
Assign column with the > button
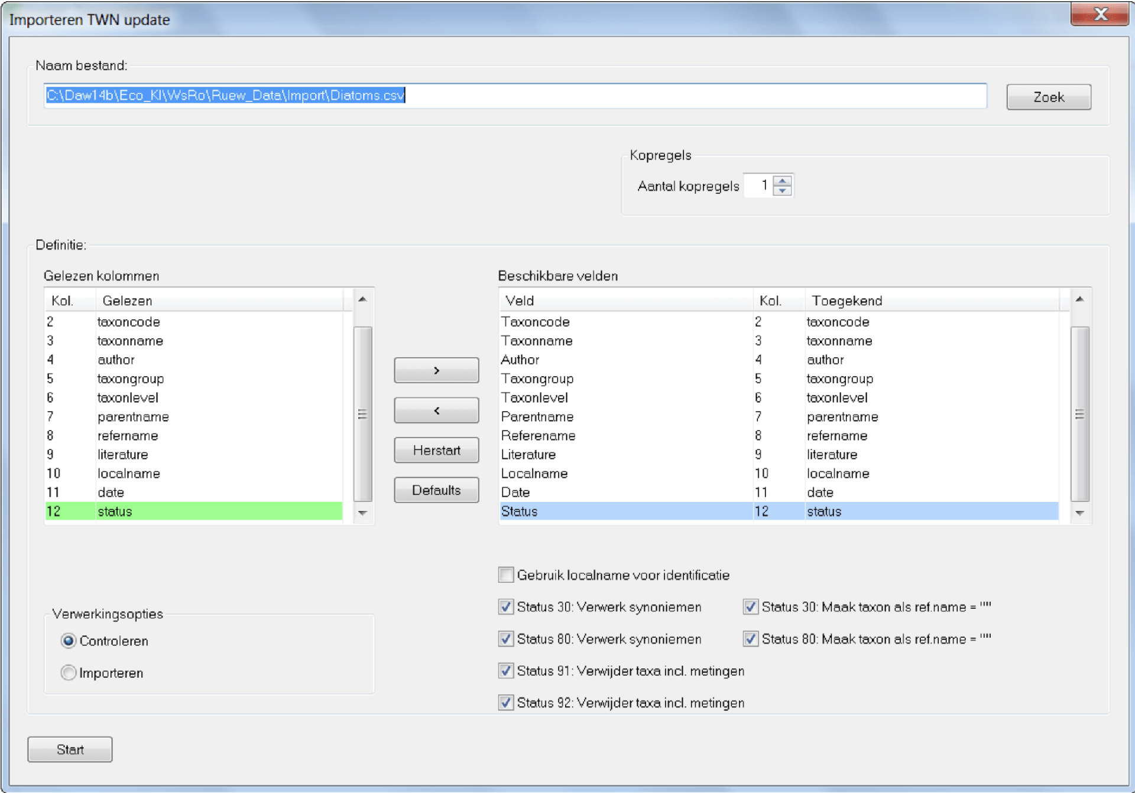436,370
